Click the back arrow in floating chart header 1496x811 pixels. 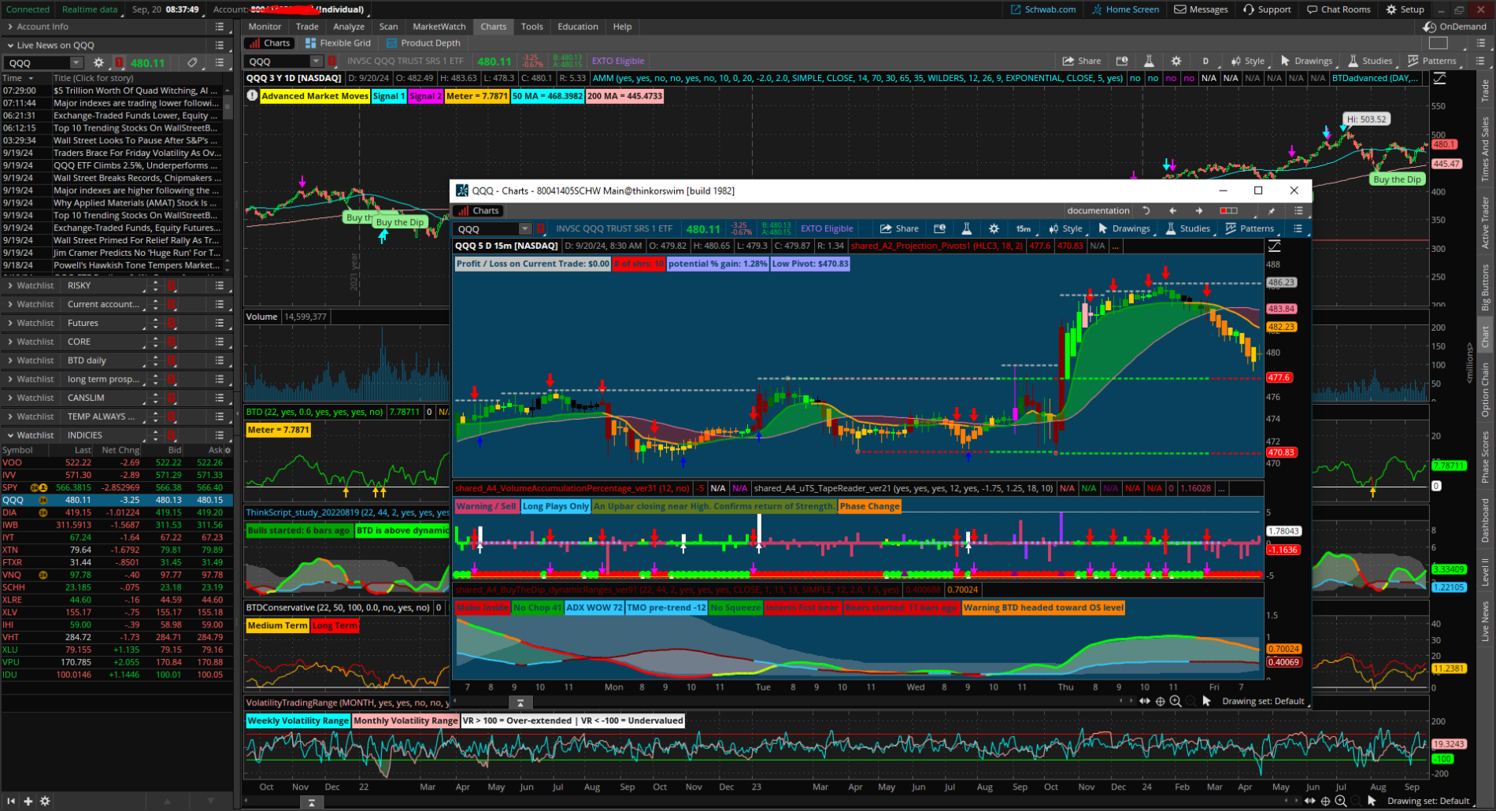click(1172, 210)
